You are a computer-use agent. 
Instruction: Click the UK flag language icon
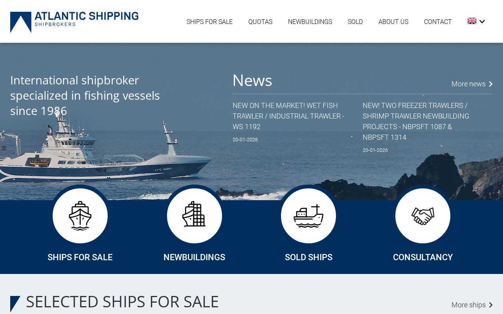click(x=472, y=21)
